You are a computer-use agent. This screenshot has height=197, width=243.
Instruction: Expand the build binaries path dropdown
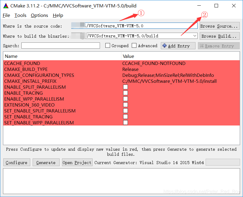195,36
